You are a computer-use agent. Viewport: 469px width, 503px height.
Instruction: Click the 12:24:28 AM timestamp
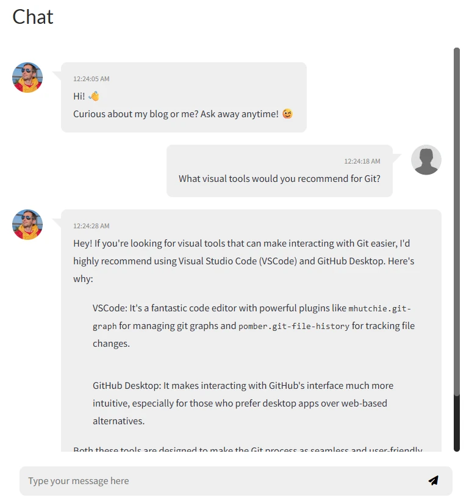click(x=91, y=226)
